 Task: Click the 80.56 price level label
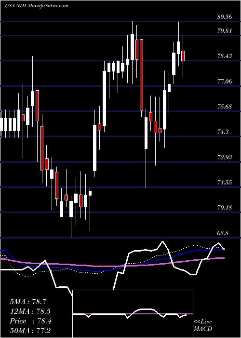point(225,17)
